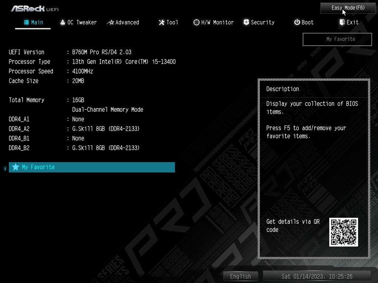Viewport: 378px width, 283px height.
Task: Click the Total Memory label
Action: (27, 100)
